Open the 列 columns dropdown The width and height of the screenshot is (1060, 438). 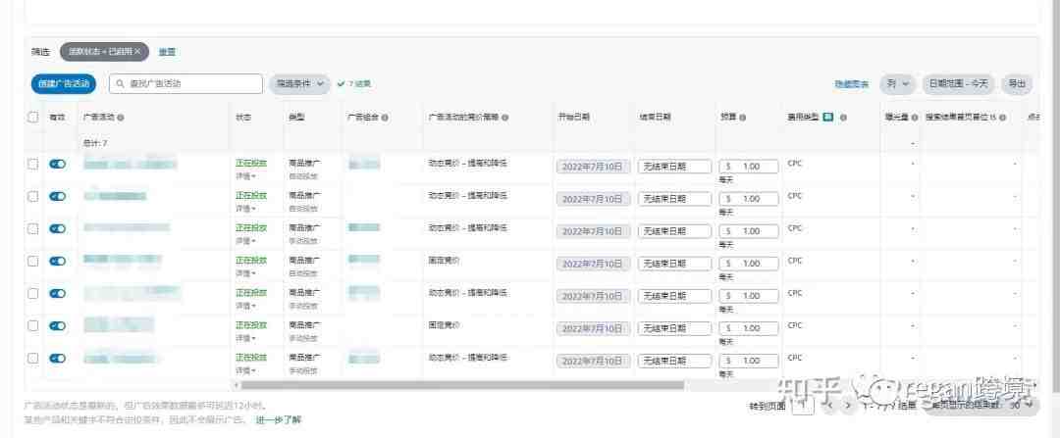(x=897, y=84)
